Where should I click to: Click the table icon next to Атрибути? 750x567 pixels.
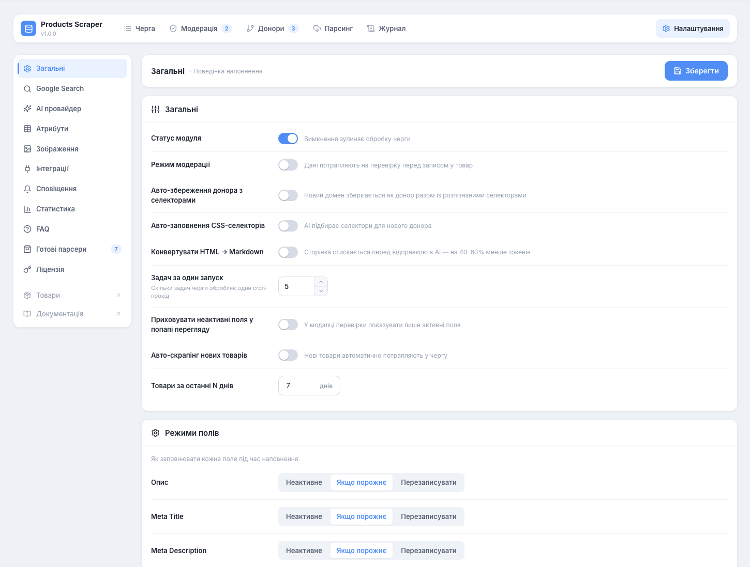pyautogui.click(x=27, y=129)
